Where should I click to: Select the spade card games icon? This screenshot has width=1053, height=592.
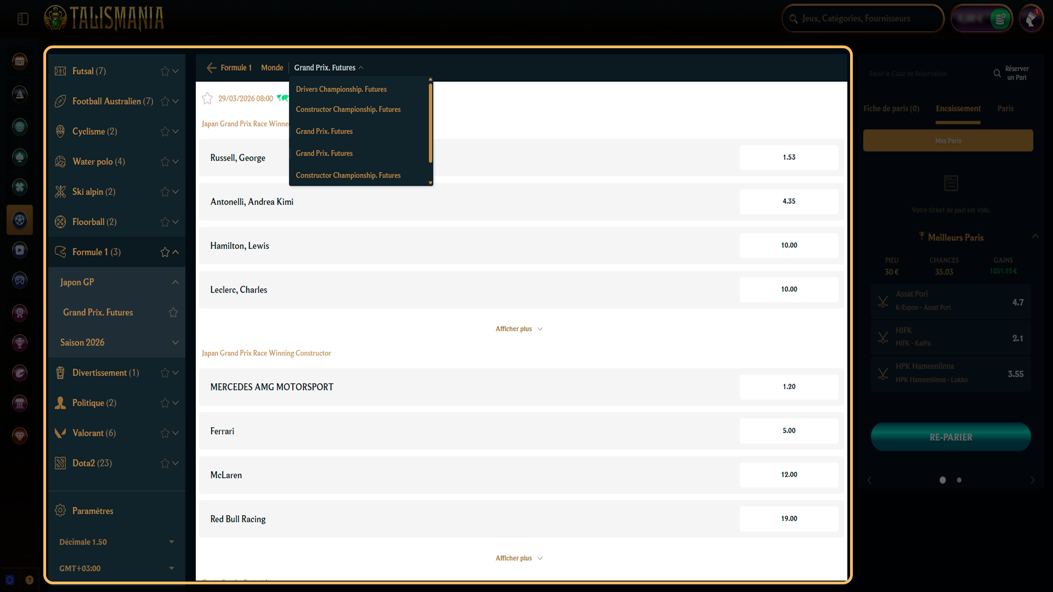pyautogui.click(x=20, y=157)
